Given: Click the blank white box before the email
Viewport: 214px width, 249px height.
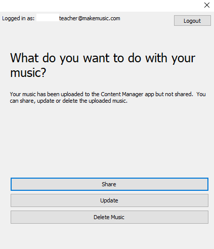Looking at the screenshot, I should 48,18.
